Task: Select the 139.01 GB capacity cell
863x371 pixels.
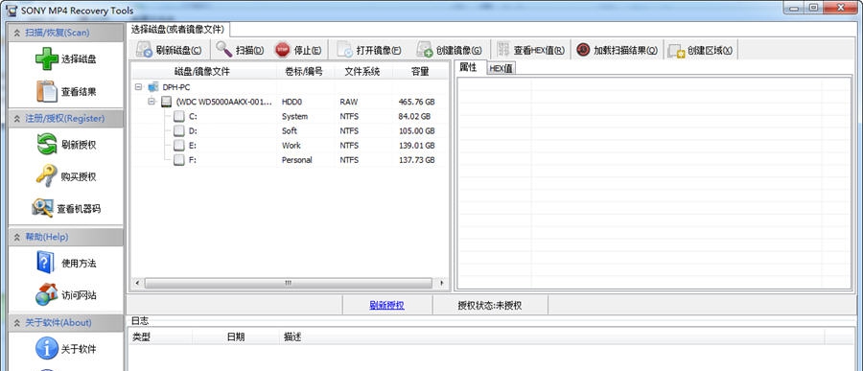Action: click(417, 146)
